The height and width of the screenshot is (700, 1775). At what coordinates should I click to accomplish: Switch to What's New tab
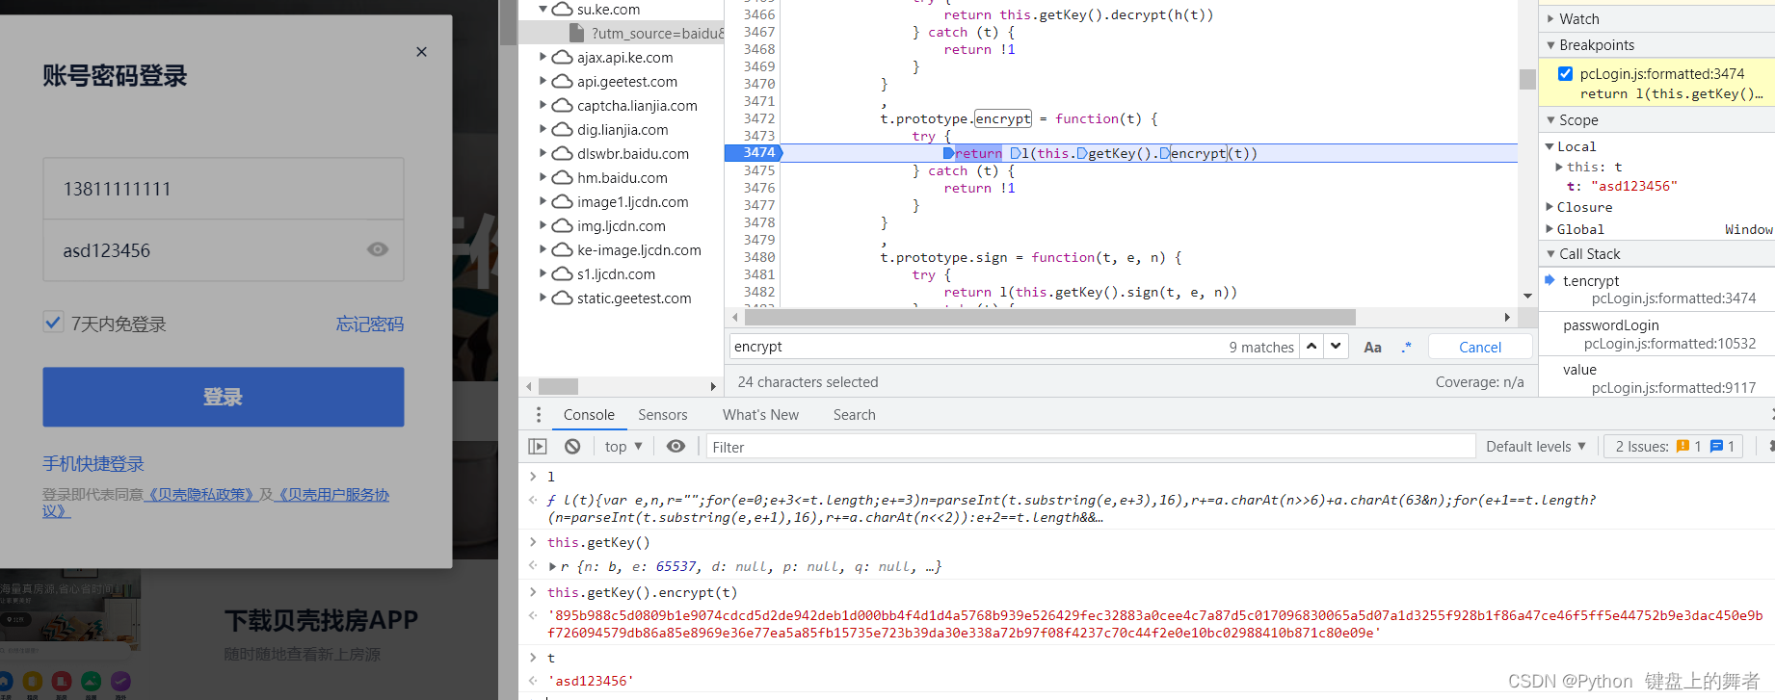pyautogui.click(x=760, y=415)
